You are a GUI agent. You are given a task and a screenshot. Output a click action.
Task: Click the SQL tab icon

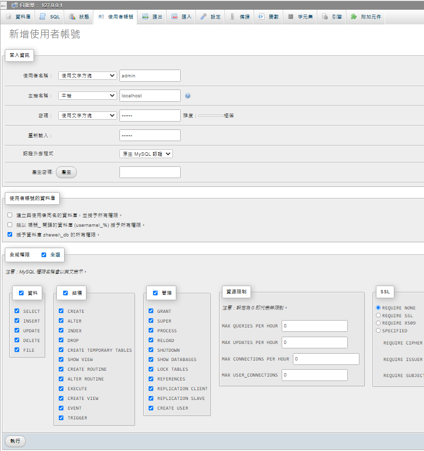[43, 17]
